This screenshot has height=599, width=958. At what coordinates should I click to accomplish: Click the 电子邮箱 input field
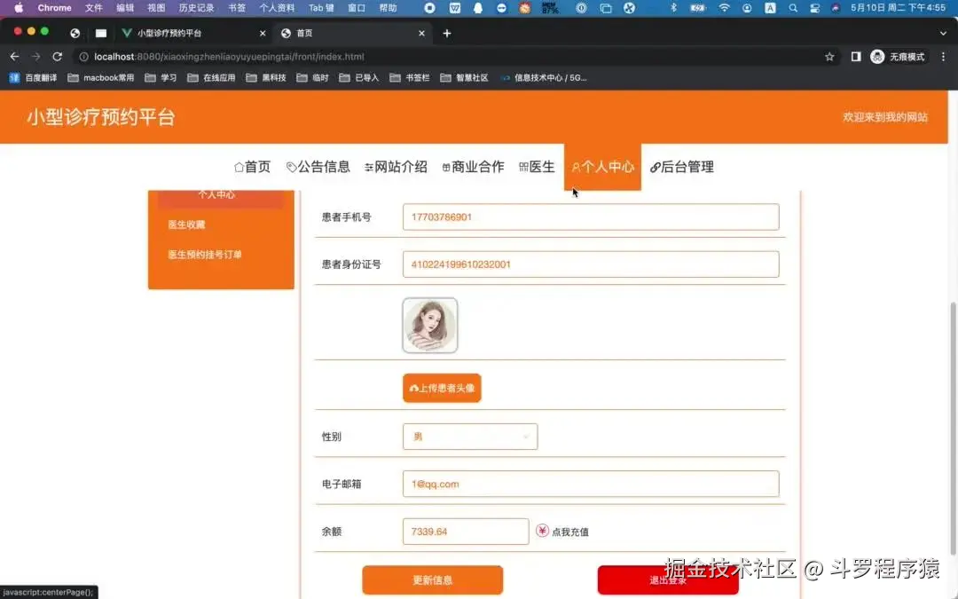coord(591,485)
